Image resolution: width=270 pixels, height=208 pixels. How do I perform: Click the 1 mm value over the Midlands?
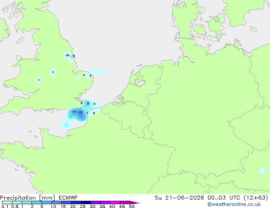click(53, 72)
